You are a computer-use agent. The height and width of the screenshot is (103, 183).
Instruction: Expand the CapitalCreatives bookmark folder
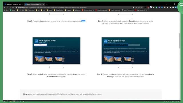59,10
